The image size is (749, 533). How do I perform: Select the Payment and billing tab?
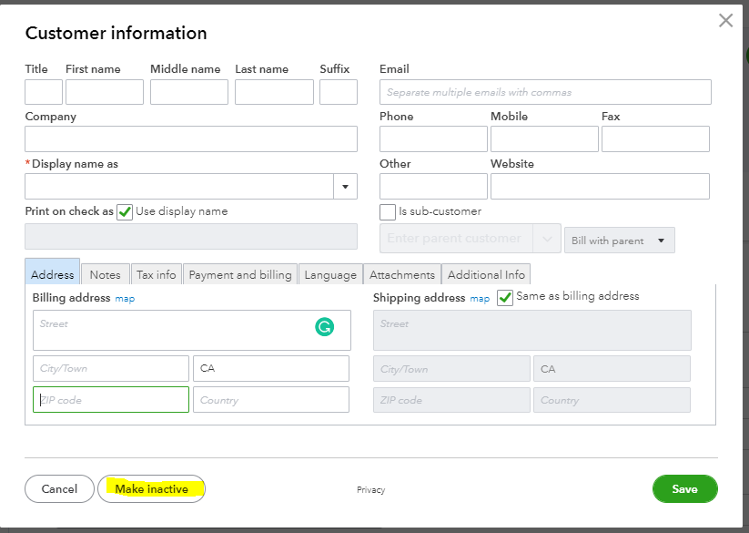pos(240,274)
